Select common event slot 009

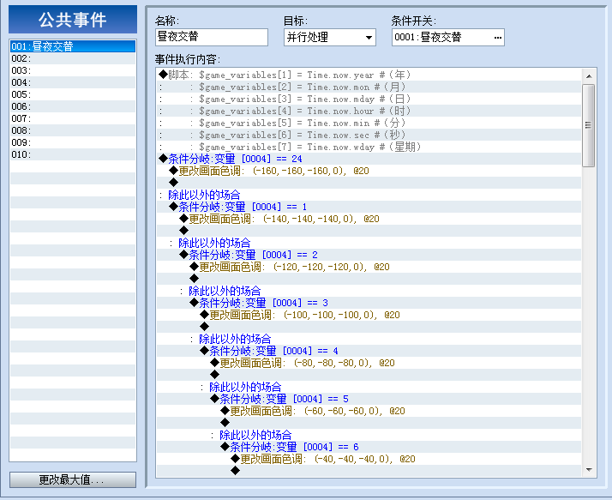coord(73,143)
